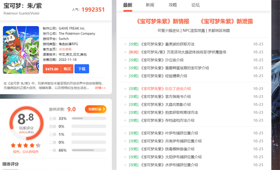Screen dimensions: 280x170
Task: Switch to the 最新 tab
Action: (127, 5)
